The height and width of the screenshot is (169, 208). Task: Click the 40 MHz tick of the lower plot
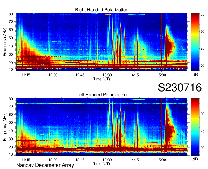pyautogui.click(x=11, y=131)
